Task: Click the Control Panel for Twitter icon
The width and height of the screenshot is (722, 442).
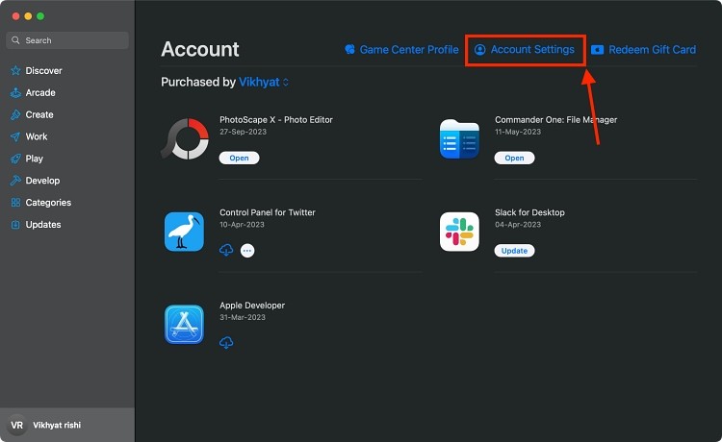Action: 184,232
